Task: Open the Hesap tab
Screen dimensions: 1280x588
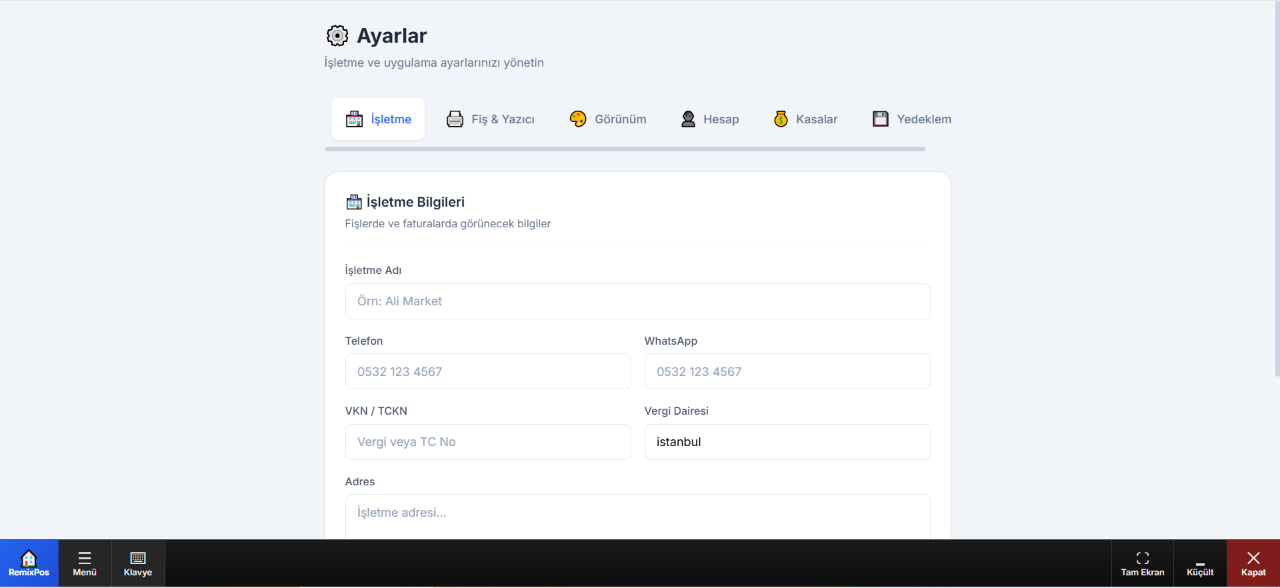Action: [710, 119]
